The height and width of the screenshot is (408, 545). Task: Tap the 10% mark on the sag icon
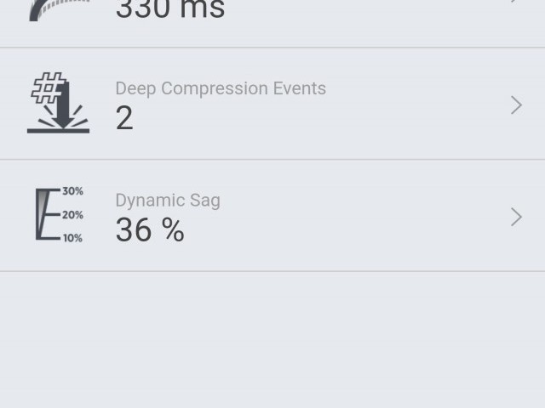click(x=72, y=238)
